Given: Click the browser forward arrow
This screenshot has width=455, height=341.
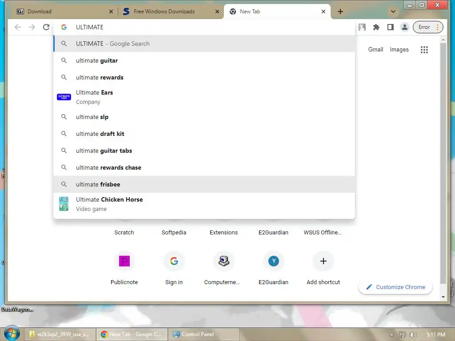Looking at the screenshot, I should click(32, 27).
